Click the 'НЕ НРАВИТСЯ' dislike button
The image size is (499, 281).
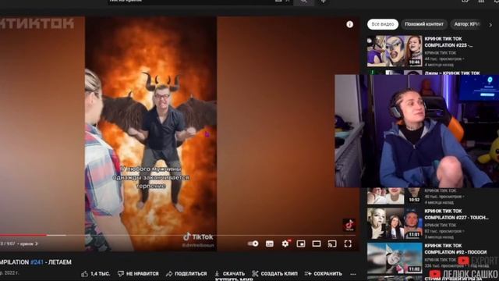pyautogui.click(x=138, y=274)
